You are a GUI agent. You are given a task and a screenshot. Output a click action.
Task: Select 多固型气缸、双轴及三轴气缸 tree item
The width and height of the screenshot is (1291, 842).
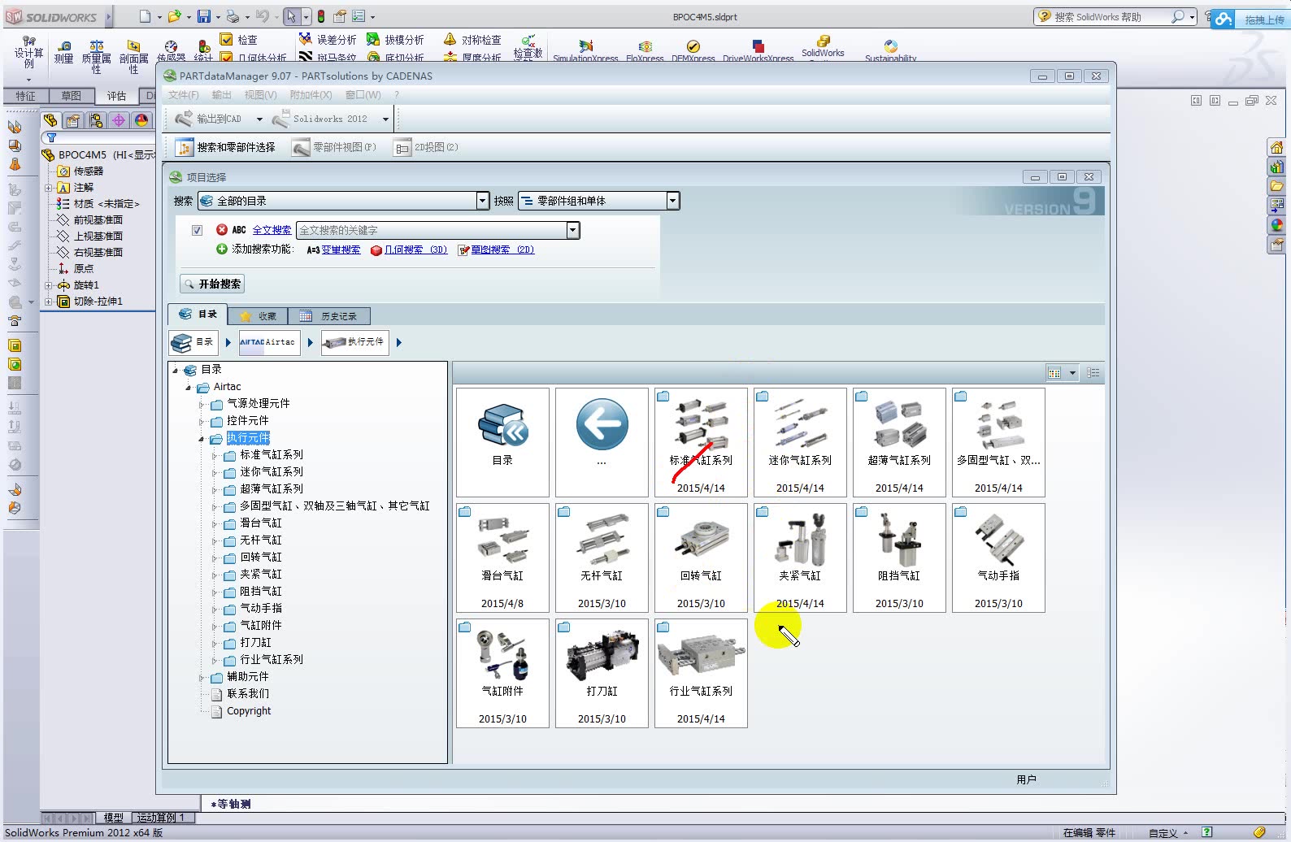tap(335, 506)
